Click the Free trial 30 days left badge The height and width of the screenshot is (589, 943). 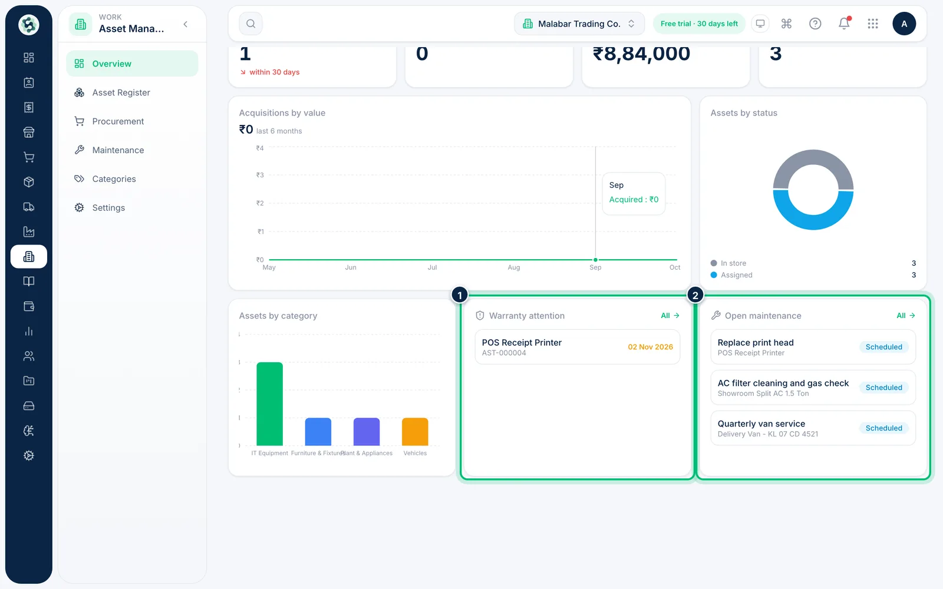tap(699, 24)
